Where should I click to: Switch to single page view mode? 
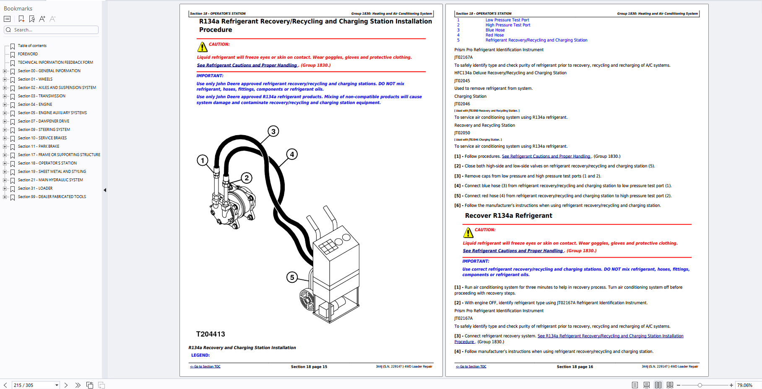(x=635, y=385)
